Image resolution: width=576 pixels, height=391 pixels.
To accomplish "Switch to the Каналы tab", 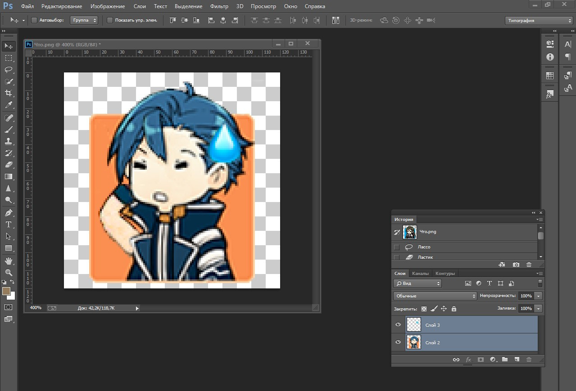I will click(x=420, y=274).
